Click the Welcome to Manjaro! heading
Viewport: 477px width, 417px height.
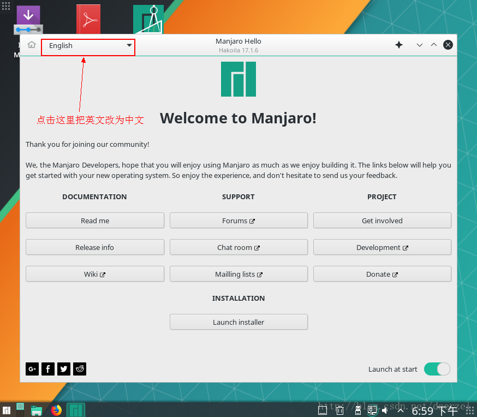coord(238,118)
